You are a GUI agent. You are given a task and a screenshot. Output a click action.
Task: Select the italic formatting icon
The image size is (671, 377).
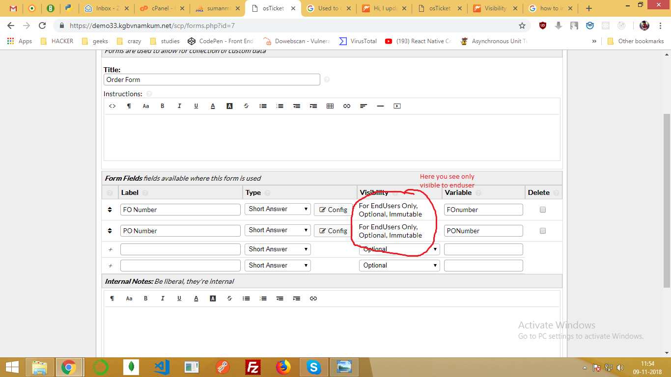pos(179,106)
